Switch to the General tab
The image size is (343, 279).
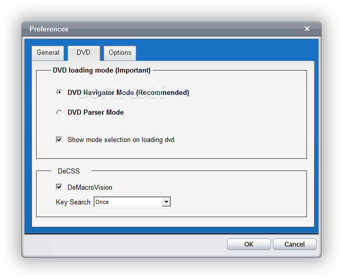[48, 53]
